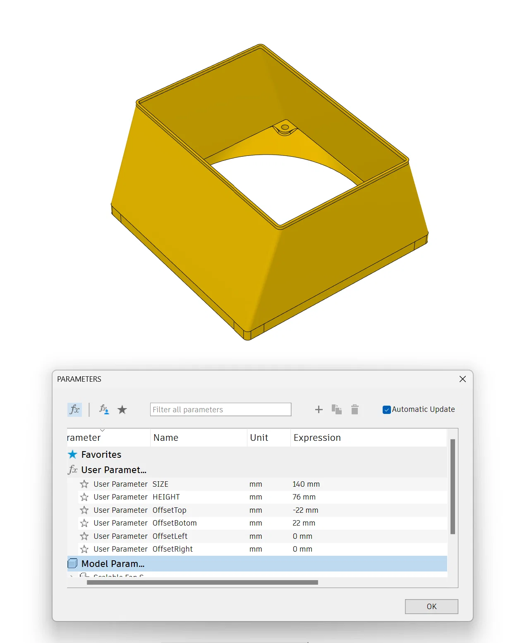Click the mm unit cell for OffsetBotom
Viewport: 532px width, 643px height.
click(256, 523)
